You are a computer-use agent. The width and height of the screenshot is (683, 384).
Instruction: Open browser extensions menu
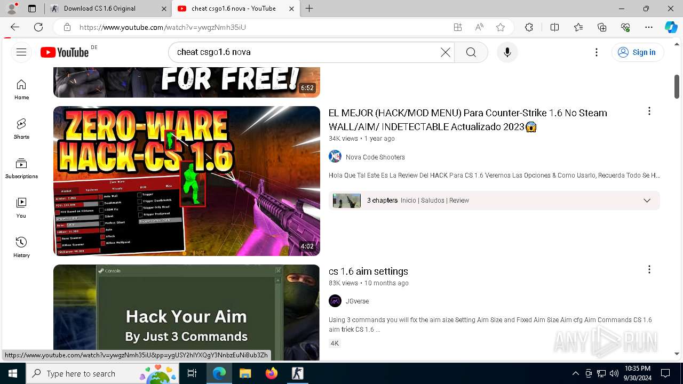pyautogui.click(x=529, y=27)
